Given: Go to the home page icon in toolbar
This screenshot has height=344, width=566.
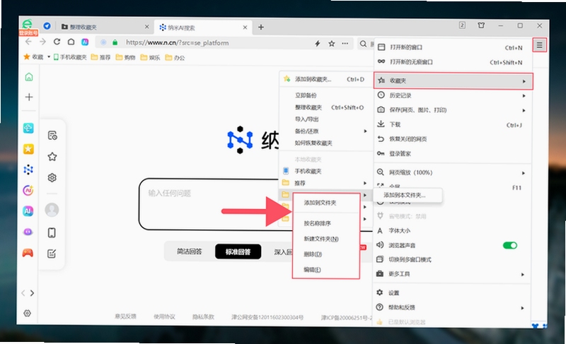Looking at the screenshot, I should 71,42.
